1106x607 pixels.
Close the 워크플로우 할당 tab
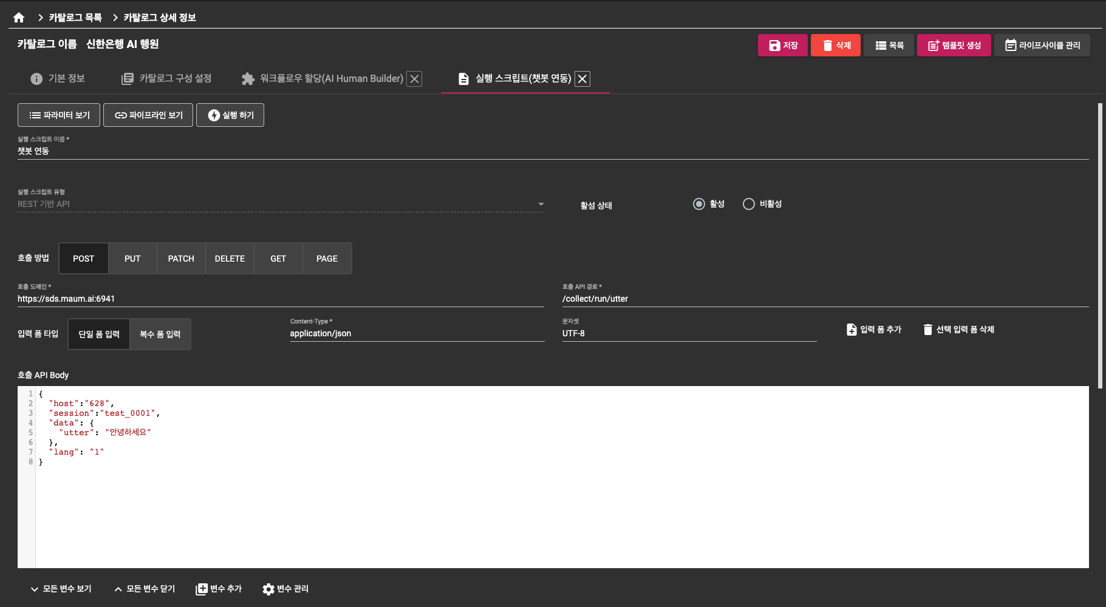point(414,79)
